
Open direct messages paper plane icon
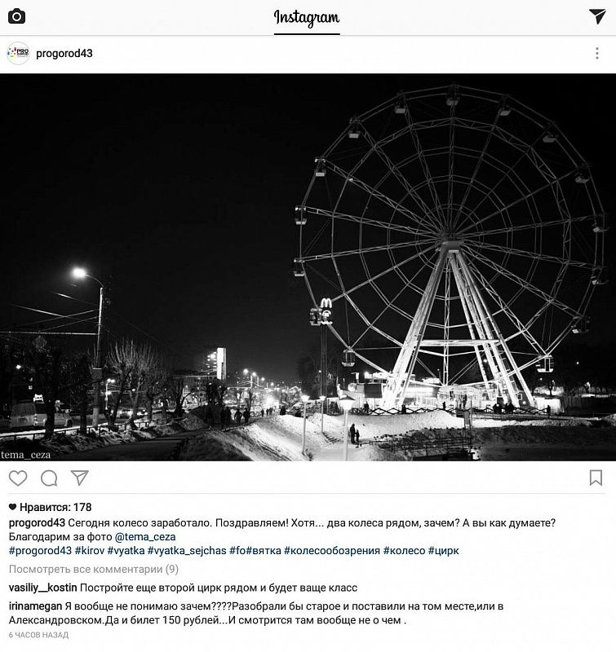point(597,16)
